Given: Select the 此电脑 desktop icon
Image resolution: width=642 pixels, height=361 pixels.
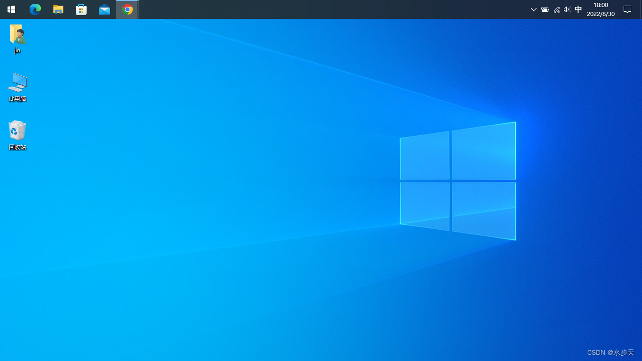Looking at the screenshot, I should 17,87.
